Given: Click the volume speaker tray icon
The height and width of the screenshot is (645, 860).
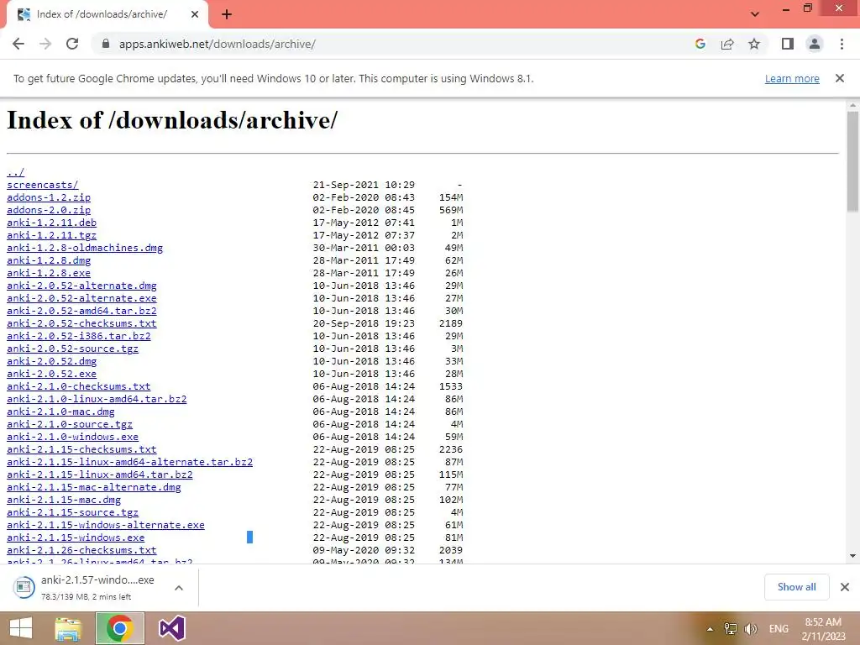Looking at the screenshot, I should 750,629.
